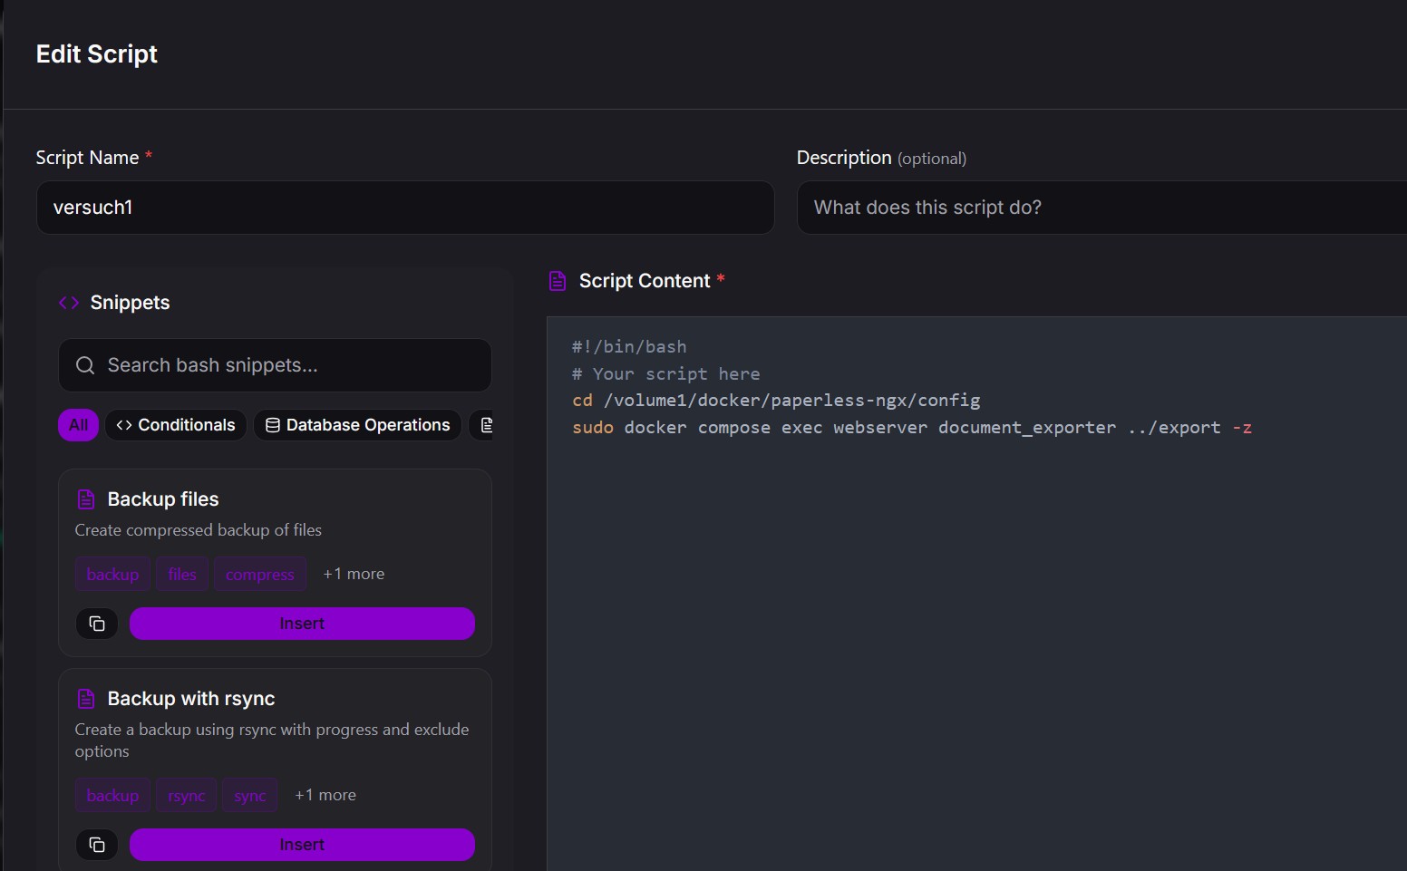Screen dimensions: 1407x871
Task: Copy the Backup files snippet
Action: [97, 624]
